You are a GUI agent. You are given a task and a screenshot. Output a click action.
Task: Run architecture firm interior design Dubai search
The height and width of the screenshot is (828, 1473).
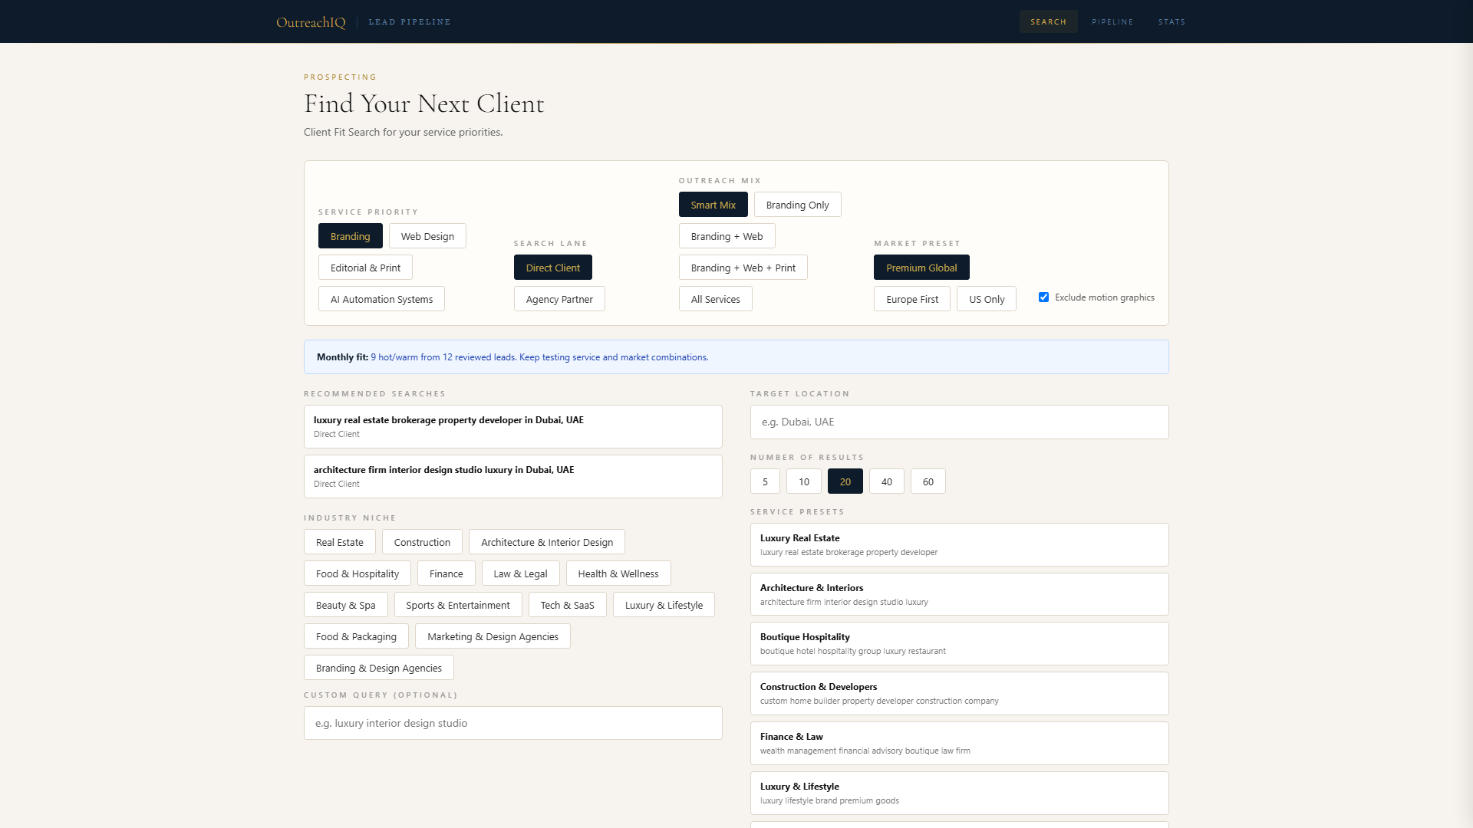[x=512, y=476]
